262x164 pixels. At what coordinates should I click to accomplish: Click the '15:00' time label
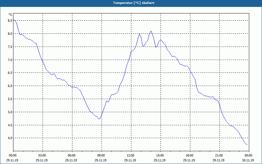(160, 155)
